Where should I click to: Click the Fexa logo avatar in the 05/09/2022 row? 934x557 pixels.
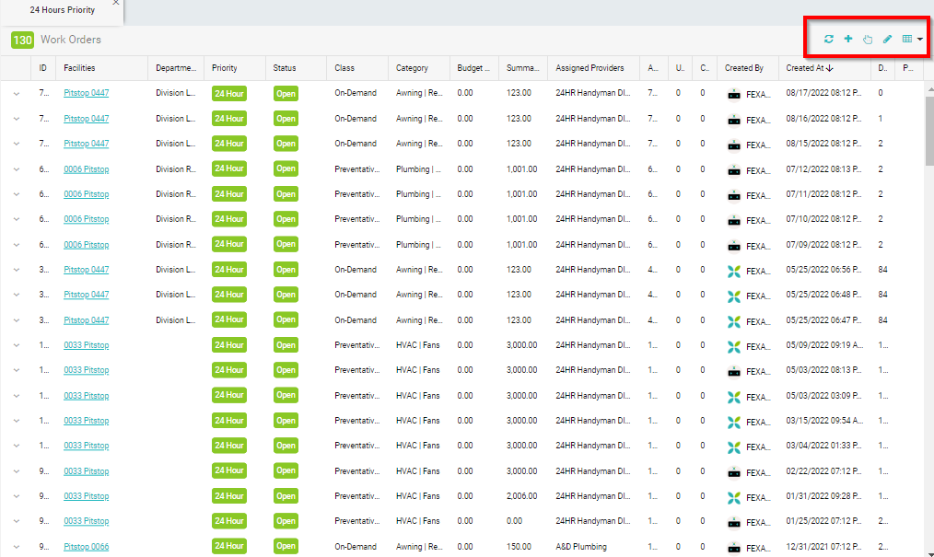pyautogui.click(x=734, y=346)
